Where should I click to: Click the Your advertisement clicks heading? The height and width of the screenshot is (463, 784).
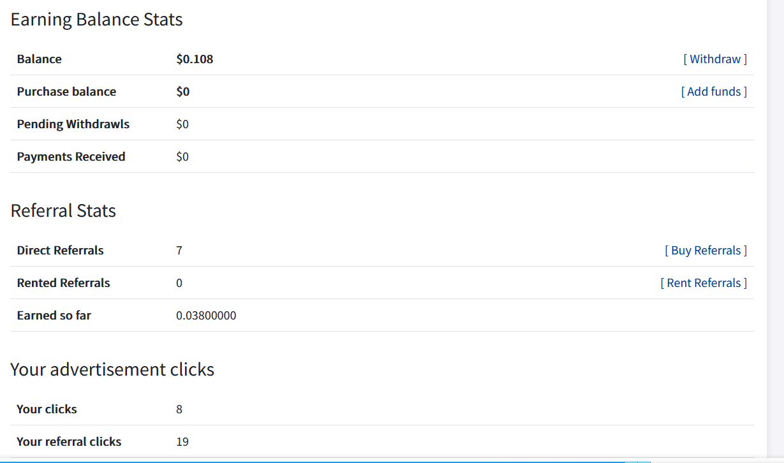(112, 370)
